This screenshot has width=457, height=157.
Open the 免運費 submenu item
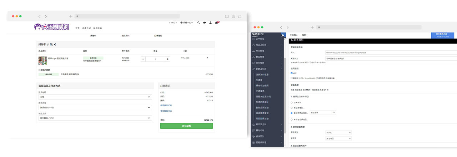point(259,80)
